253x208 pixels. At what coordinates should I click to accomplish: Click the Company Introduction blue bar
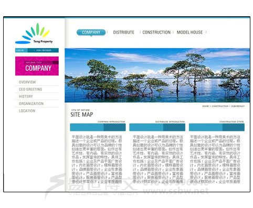98,127
